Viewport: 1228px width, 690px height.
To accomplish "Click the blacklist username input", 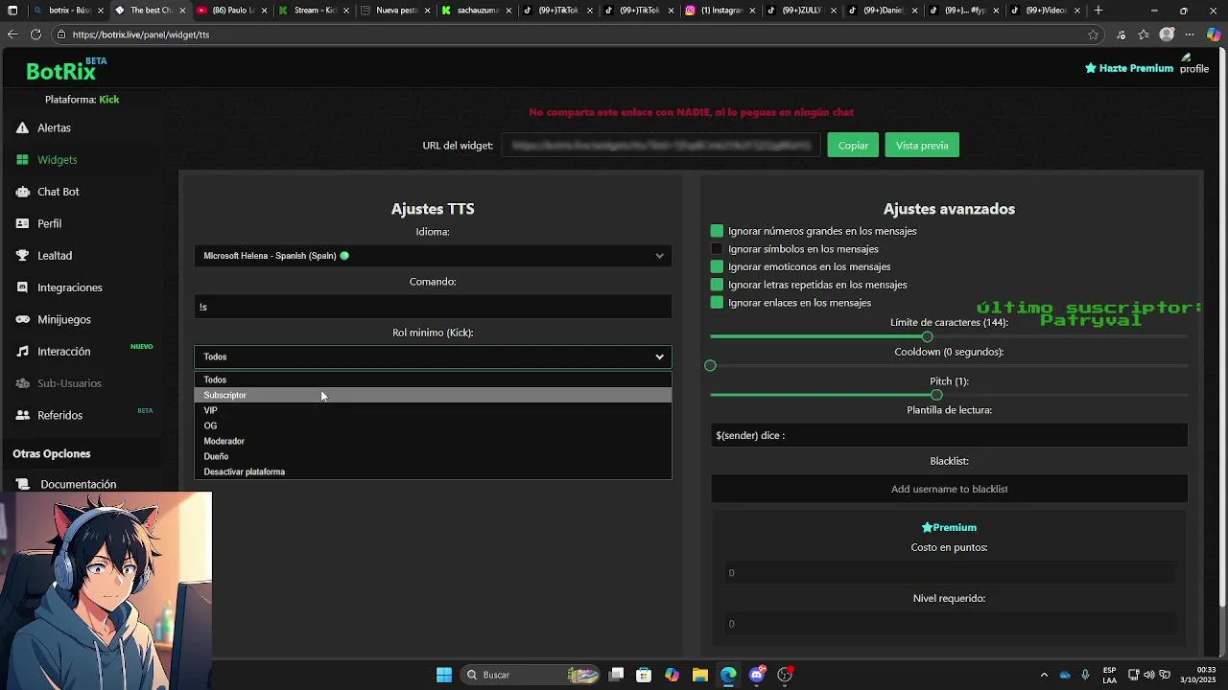I will point(949,489).
